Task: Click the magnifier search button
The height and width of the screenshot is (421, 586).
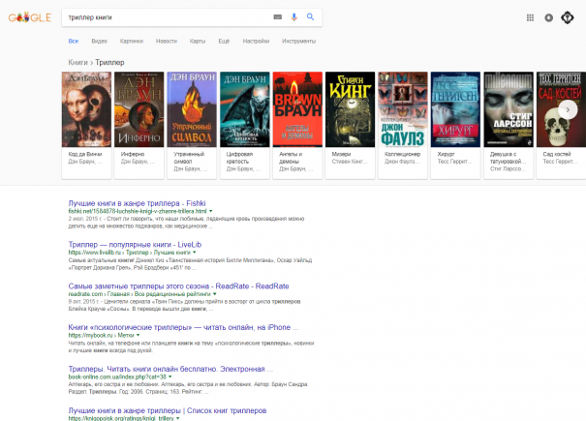Action: (310, 17)
